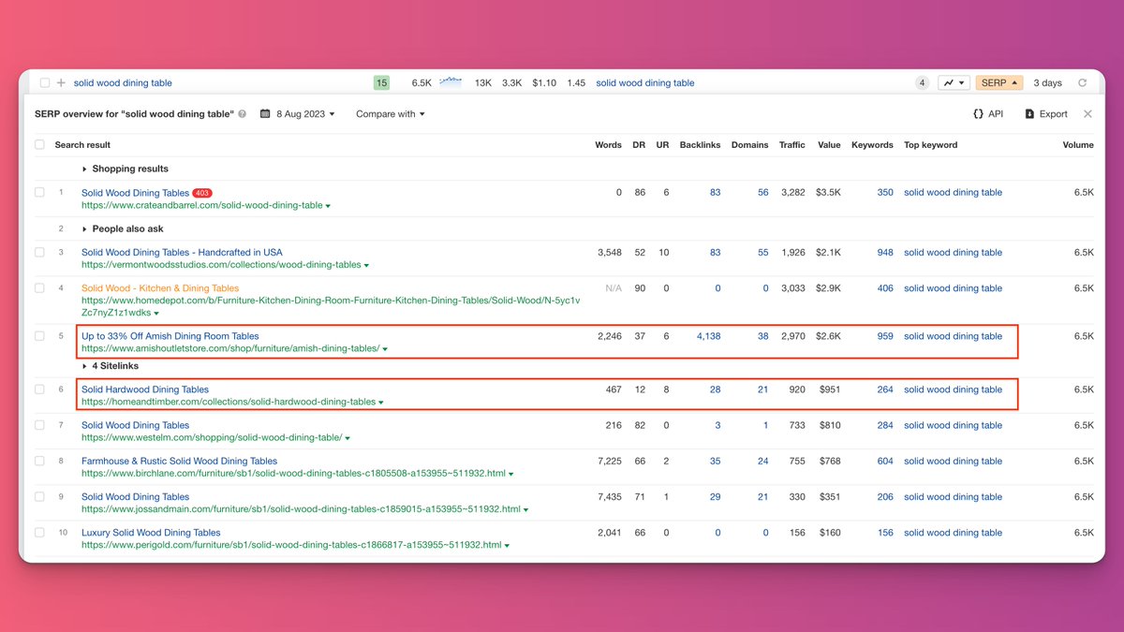
Task: Open Farmhouse & Rustic Solid Wood Dining Tables
Action: 179,462
